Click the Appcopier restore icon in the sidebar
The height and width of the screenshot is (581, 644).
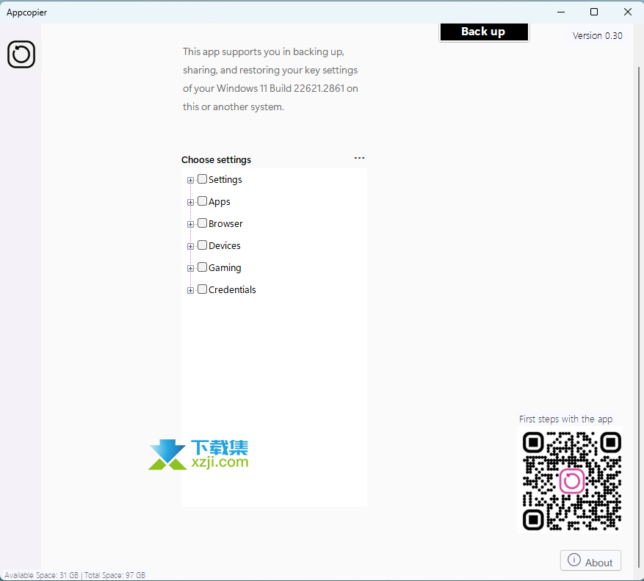[21, 54]
